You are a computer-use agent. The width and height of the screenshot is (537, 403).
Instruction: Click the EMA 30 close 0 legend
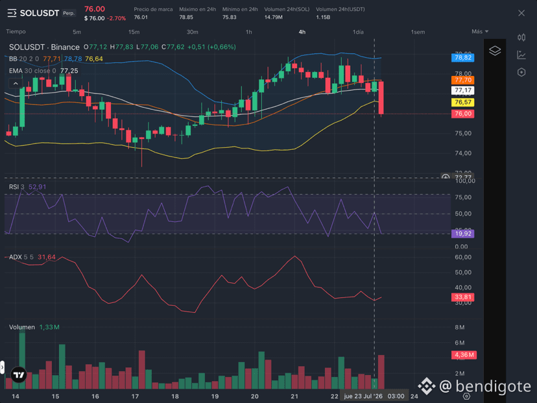pyautogui.click(x=32, y=71)
